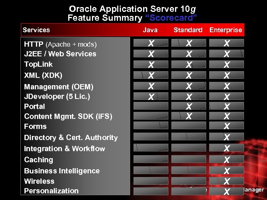Select the "Standard" column header

point(188,30)
